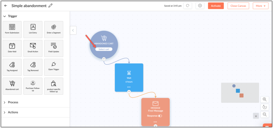Choose the List Entry trigger

33,29
